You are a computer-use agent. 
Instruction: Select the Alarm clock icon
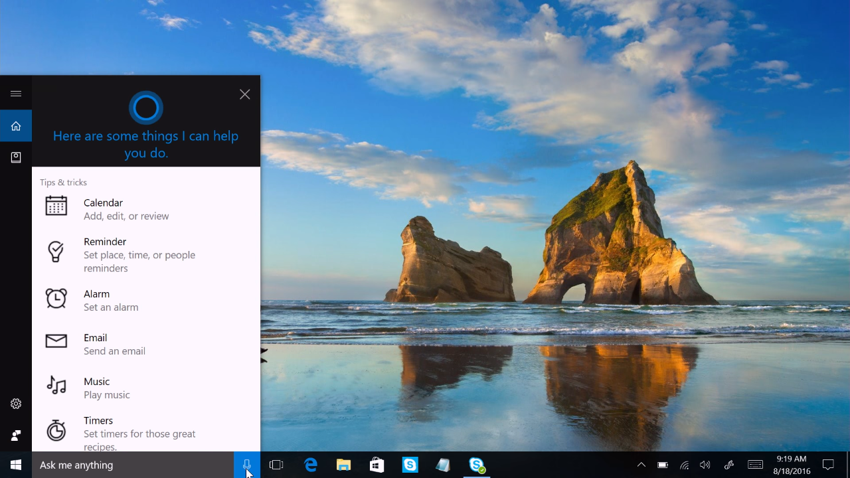point(56,299)
